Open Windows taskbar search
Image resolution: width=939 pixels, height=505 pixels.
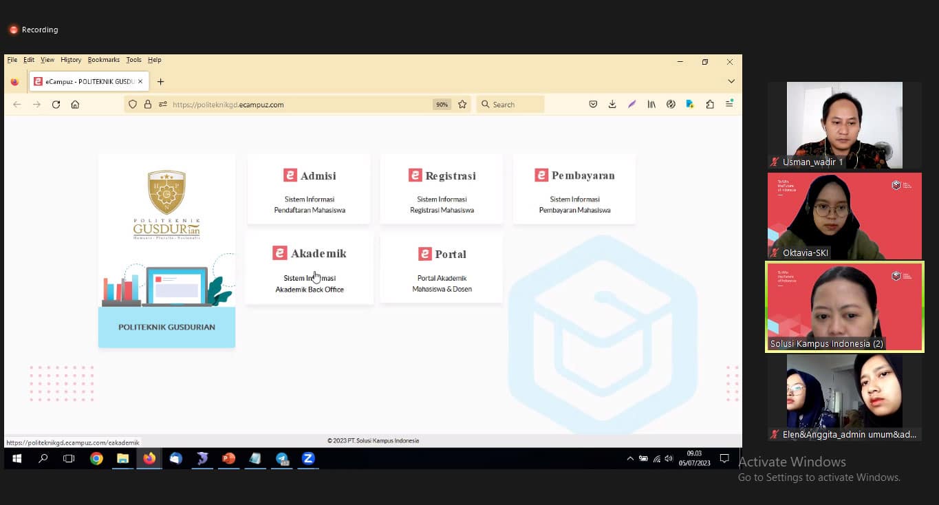43,459
